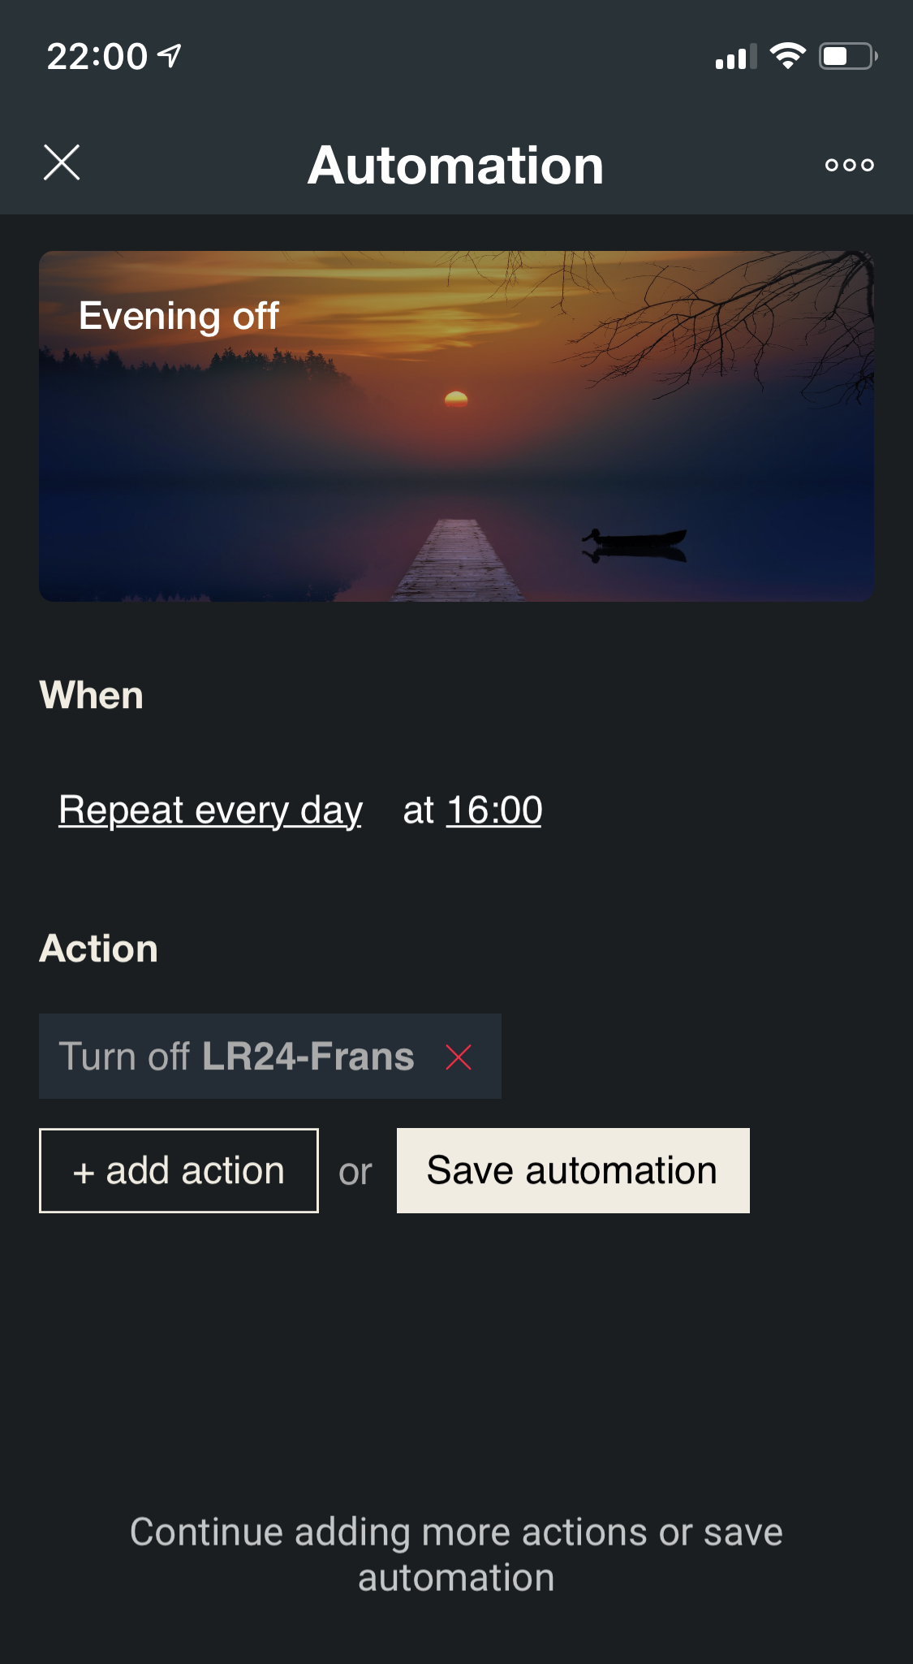Tap the Wi-Fi status icon
The image size is (913, 1664).
coord(787,56)
